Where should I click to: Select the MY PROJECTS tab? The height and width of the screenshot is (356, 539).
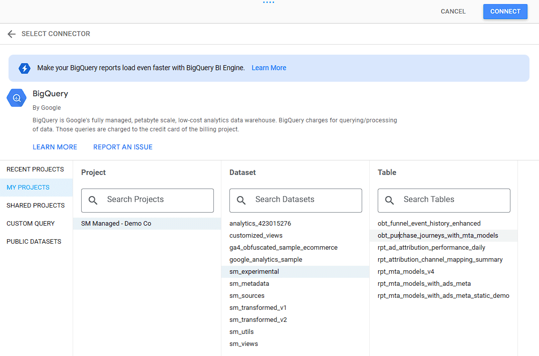pos(36,188)
